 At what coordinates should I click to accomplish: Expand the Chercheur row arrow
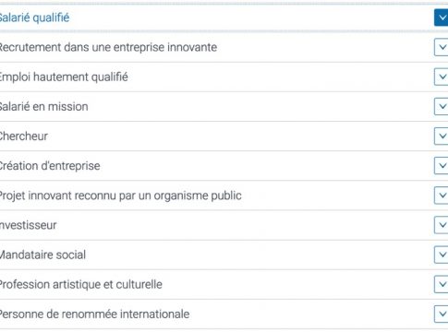coord(442,136)
